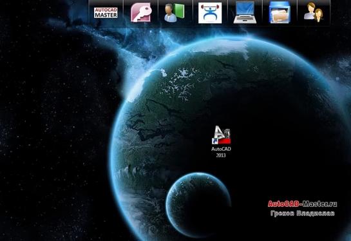
Task: Click the weightlifter figure dock icon
Action: pos(210,13)
